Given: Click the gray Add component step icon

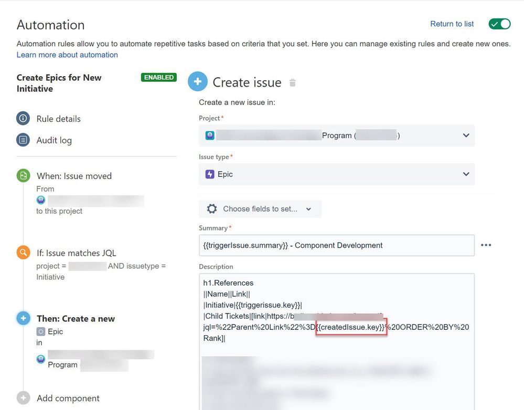Looking at the screenshot, I should pos(23,398).
